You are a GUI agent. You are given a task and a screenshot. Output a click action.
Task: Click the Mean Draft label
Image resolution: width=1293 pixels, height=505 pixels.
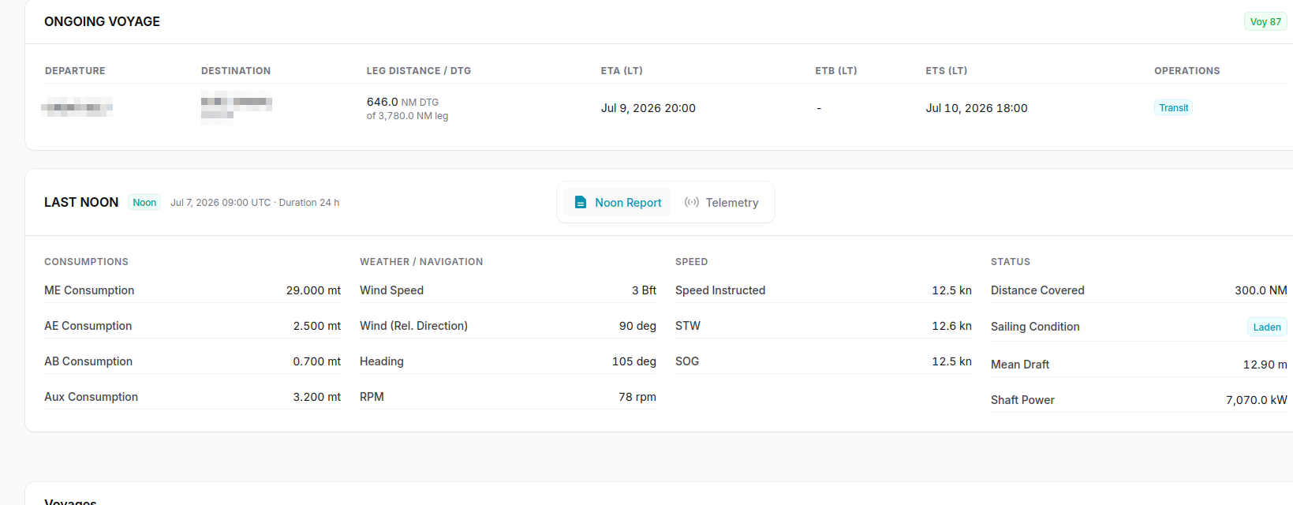(1020, 365)
